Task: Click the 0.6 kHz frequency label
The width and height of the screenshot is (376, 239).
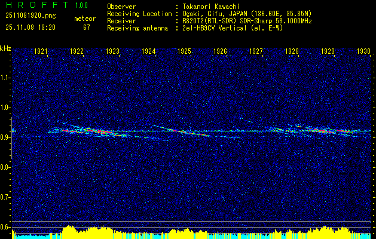Action: 5,227
